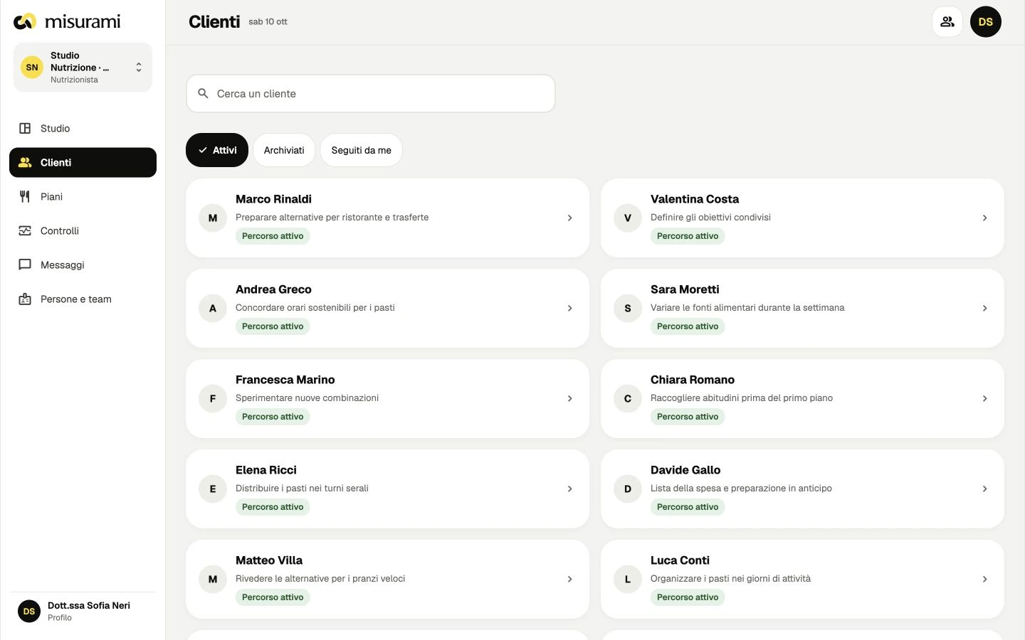The height and width of the screenshot is (640, 1025).
Task: Click the Persone e team badge icon
Action: (x=25, y=299)
